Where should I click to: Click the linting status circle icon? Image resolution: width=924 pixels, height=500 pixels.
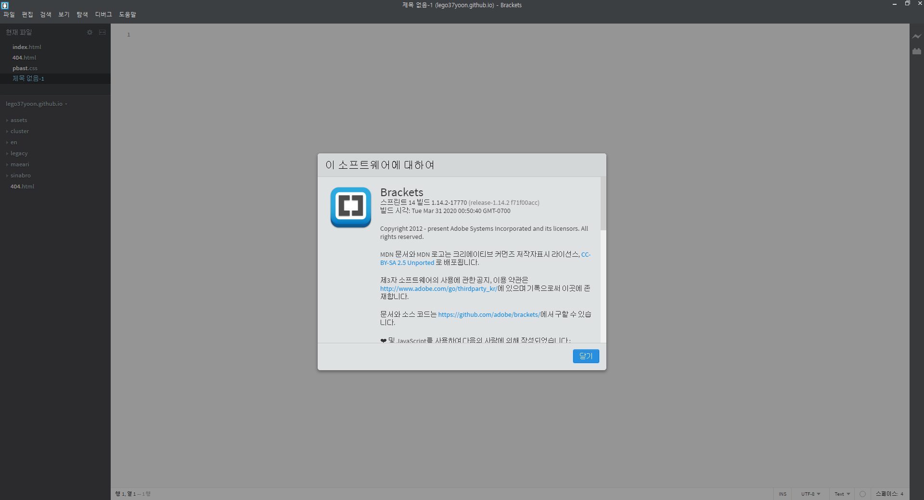[862, 494]
